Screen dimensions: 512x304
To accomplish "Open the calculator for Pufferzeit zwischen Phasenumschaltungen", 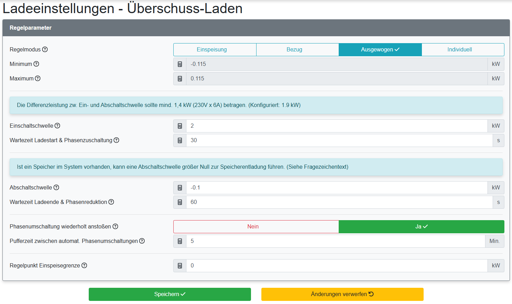I will click(x=180, y=241).
